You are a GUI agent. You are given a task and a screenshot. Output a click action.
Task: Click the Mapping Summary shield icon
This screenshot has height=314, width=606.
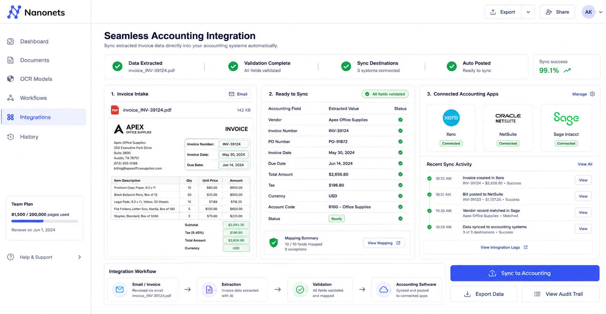(274, 243)
